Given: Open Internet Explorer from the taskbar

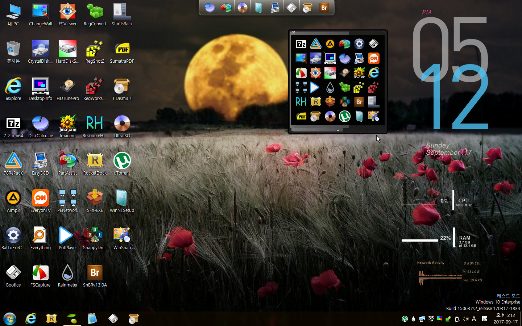Looking at the screenshot, I should 31,319.
